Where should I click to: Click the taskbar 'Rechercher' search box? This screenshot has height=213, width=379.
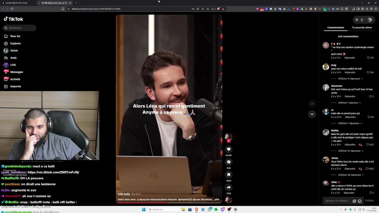(x=163, y=209)
